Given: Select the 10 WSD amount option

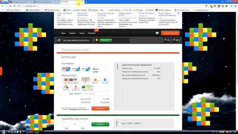Looking at the screenshot, I should [x=66, y=69].
